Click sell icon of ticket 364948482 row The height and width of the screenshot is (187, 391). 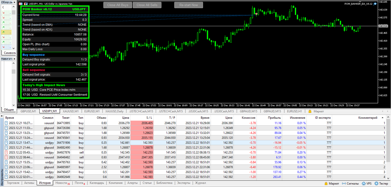click(x=6, y=157)
